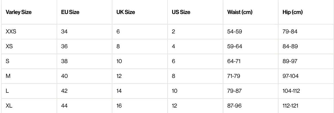
Task: Click the Waist (cm) header
Action: click(240, 12)
